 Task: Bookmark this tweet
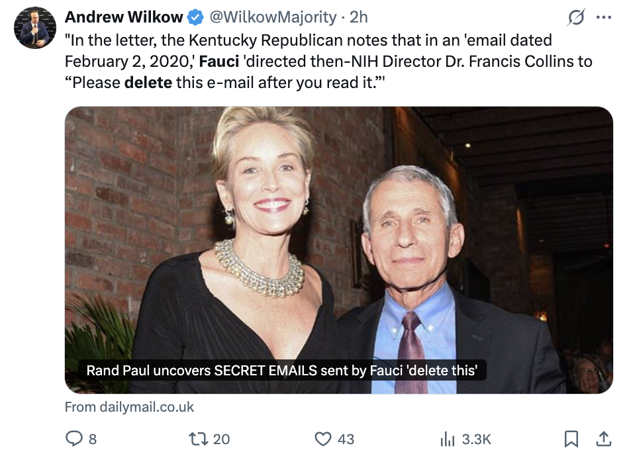pos(571,438)
